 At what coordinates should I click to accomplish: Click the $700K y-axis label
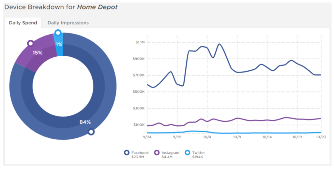[x=139, y=75]
